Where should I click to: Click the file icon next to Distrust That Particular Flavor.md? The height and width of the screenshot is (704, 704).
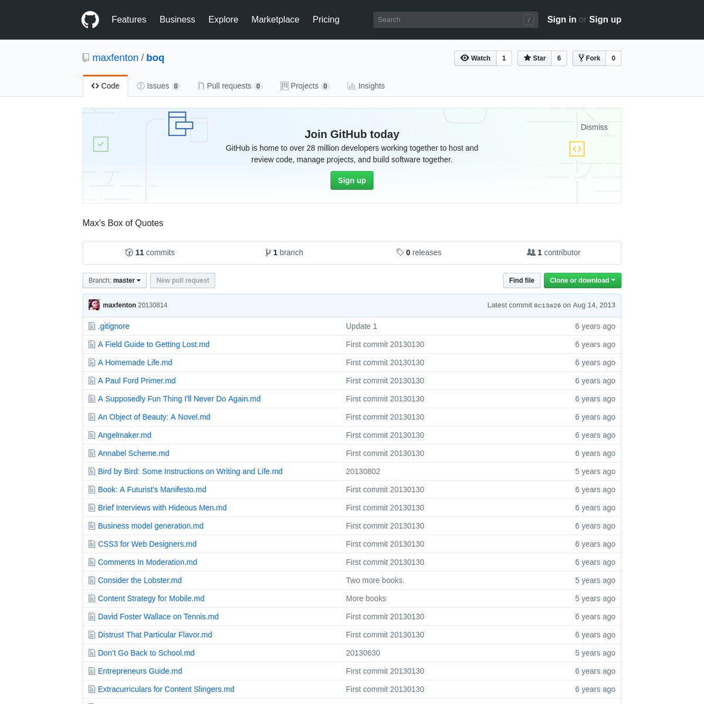click(92, 635)
